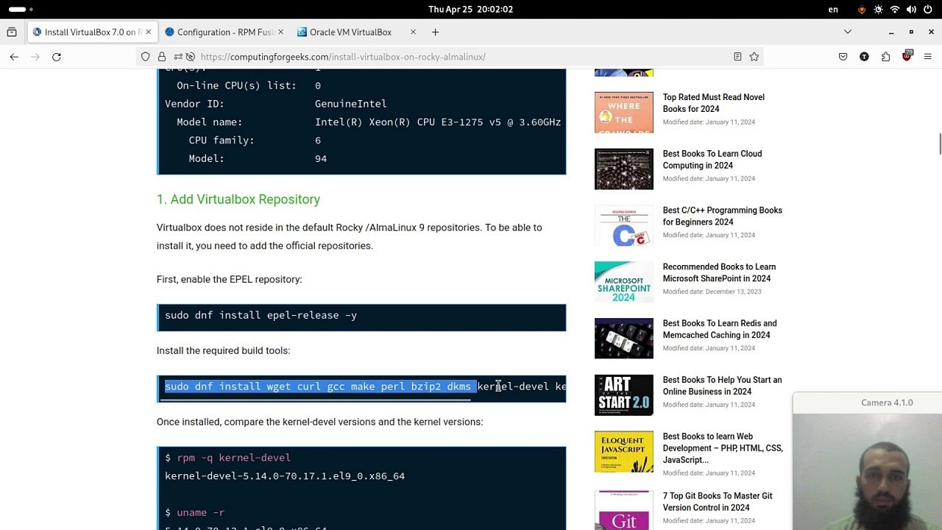
Task: Open 'Top Rated Must Read Novel Books' article
Action: (713, 103)
